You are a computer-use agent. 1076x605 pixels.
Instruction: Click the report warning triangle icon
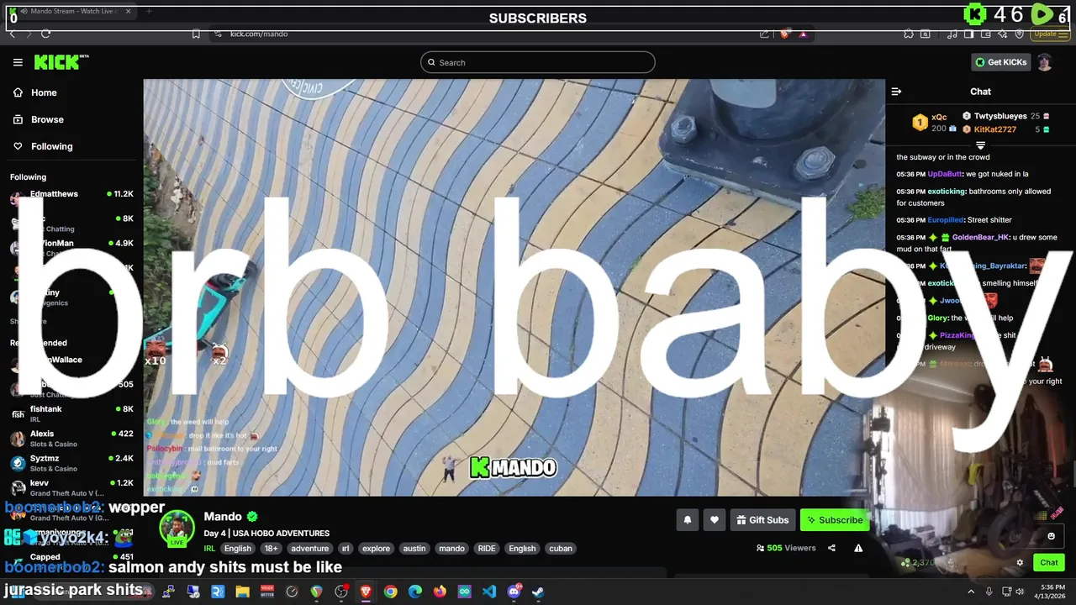[x=858, y=548]
